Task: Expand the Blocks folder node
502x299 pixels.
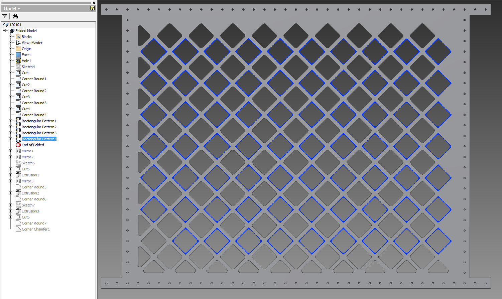Action: [11, 37]
